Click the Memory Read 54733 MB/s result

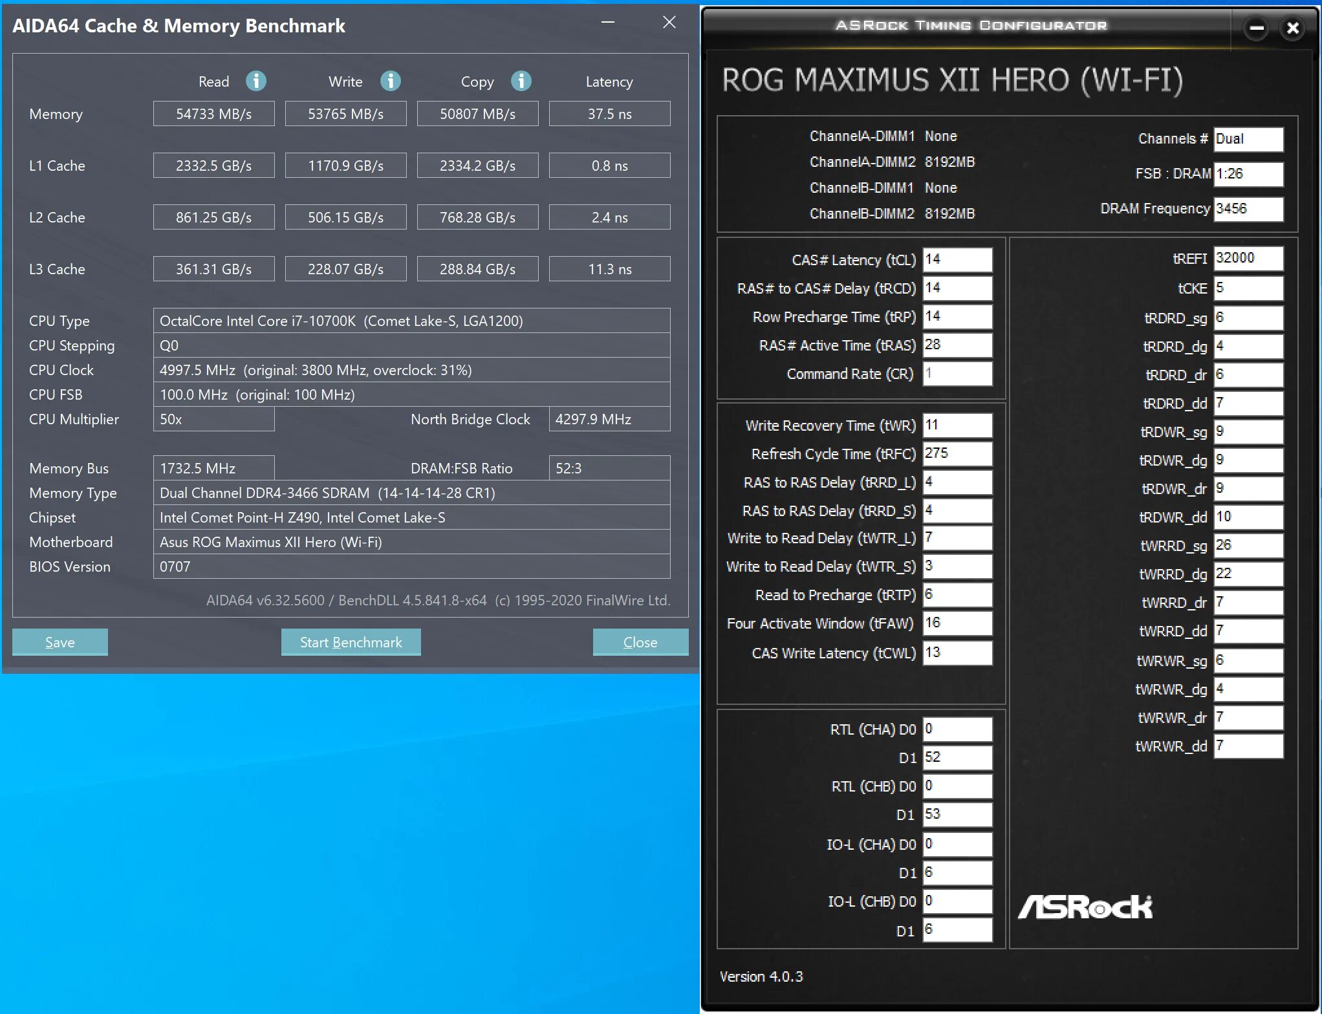[213, 114]
